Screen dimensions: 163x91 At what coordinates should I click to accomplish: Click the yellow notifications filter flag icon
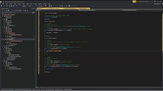(134, 2)
